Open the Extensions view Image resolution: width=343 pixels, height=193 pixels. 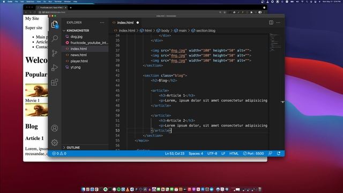tap(55, 82)
